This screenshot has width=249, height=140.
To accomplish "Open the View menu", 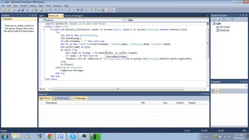I will click(x=16, y=6).
